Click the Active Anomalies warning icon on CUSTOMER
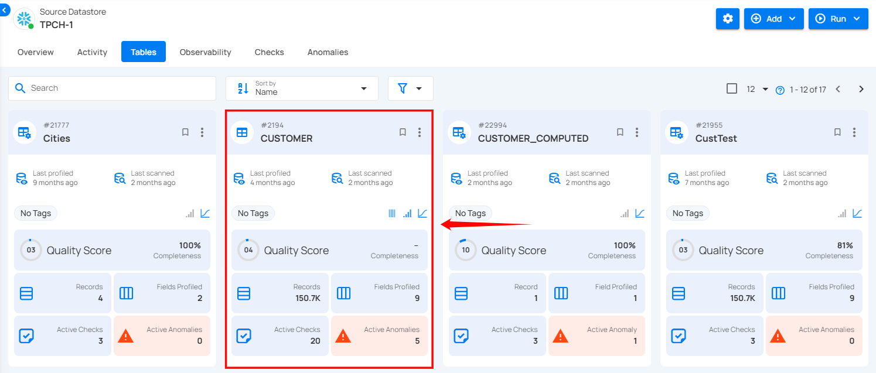 343,336
